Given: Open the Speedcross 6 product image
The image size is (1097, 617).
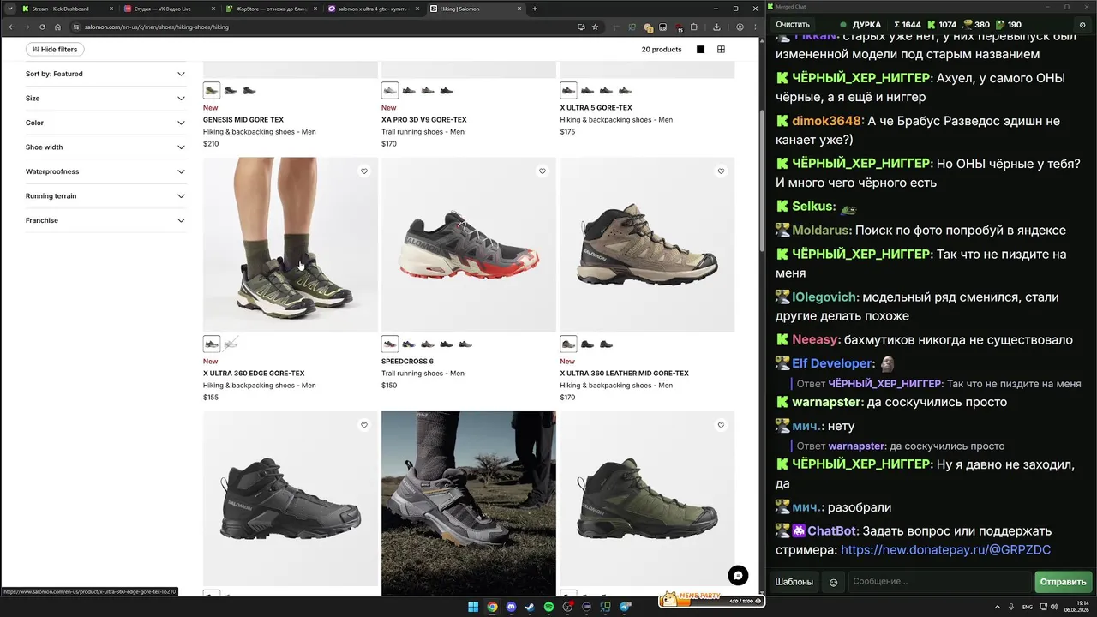Looking at the screenshot, I should tap(469, 244).
